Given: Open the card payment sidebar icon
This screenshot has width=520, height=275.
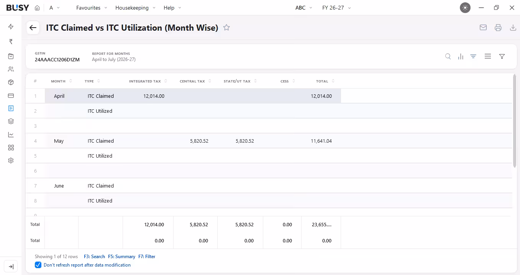Looking at the screenshot, I should pos(11,96).
